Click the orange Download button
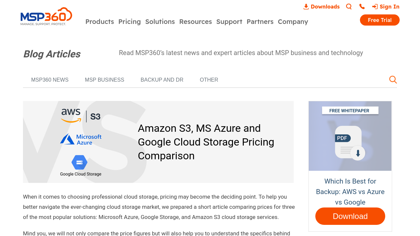This screenshot has height=236, width=420. point(350,216)
